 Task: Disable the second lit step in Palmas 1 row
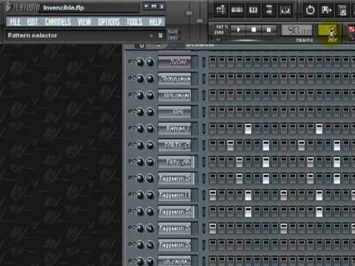pos(319,129)
